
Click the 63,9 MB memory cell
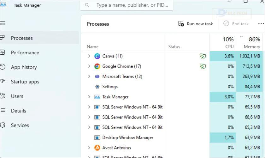250,137
